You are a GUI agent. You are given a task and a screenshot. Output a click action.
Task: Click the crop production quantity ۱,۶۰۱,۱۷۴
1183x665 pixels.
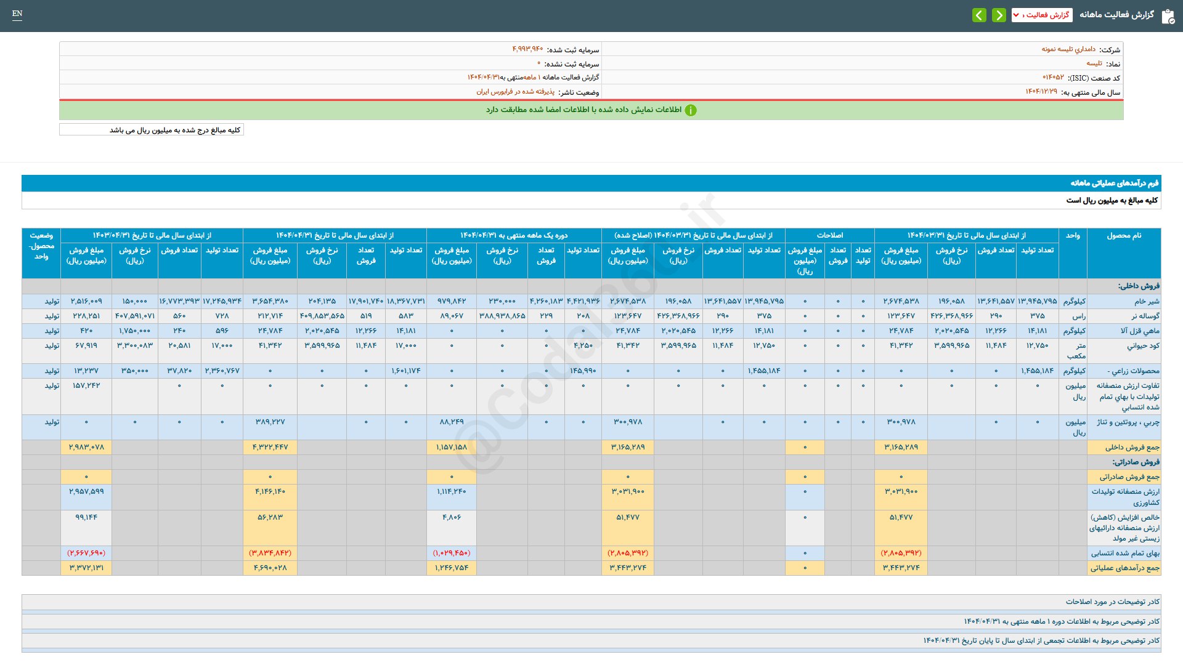[x=406, y=371]
